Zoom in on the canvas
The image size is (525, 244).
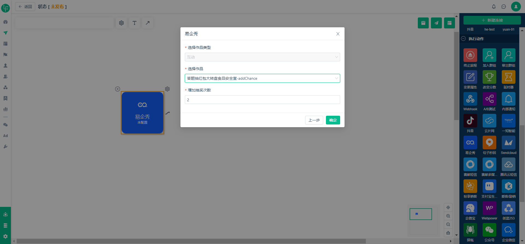click(x=448, y=216)
